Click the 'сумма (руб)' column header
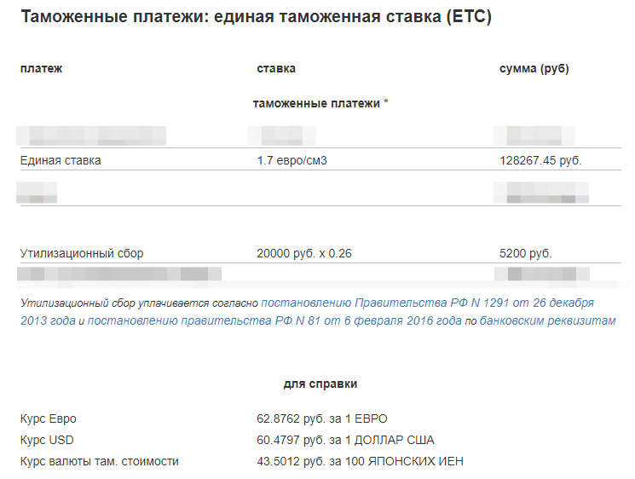Viewport: 635px width, 479px height. pos(534,68)
